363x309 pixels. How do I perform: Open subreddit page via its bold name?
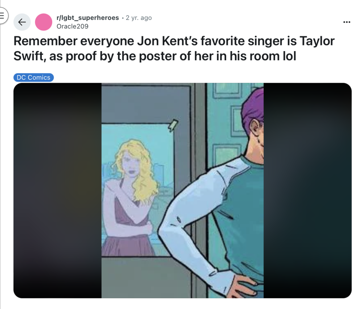(87, 17)
